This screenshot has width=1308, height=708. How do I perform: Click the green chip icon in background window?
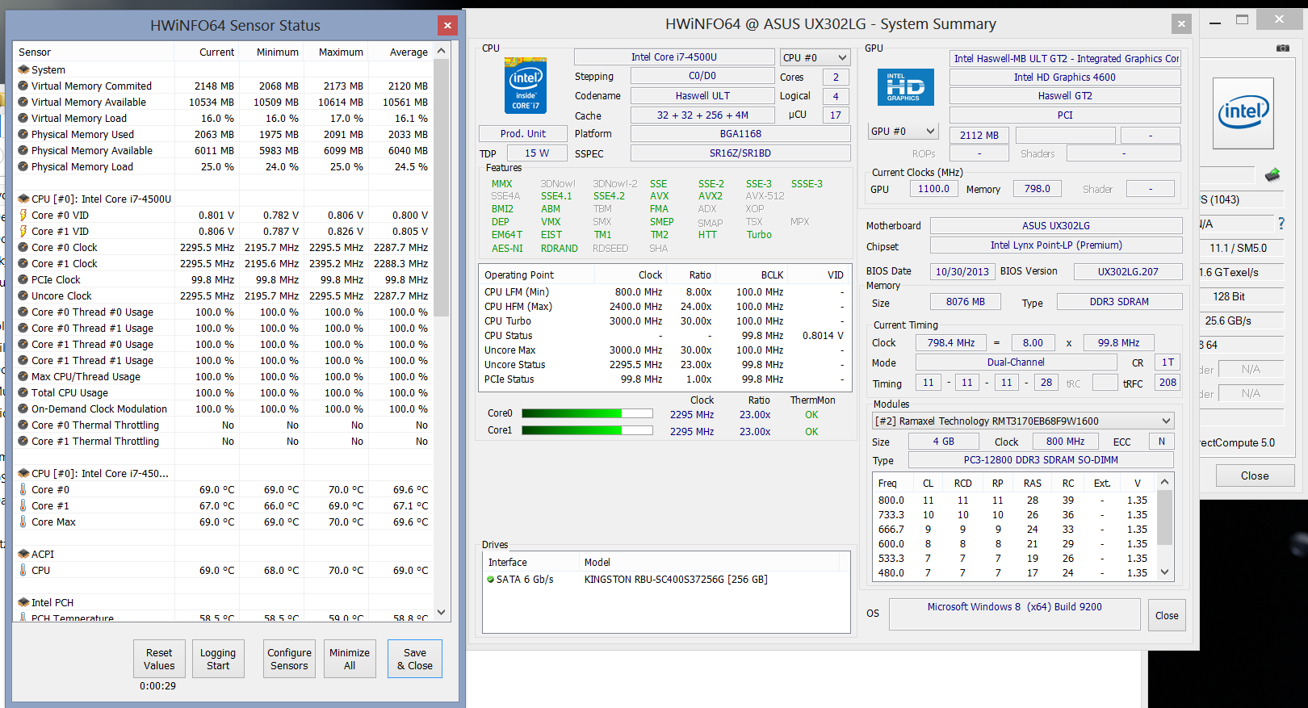1272,174
